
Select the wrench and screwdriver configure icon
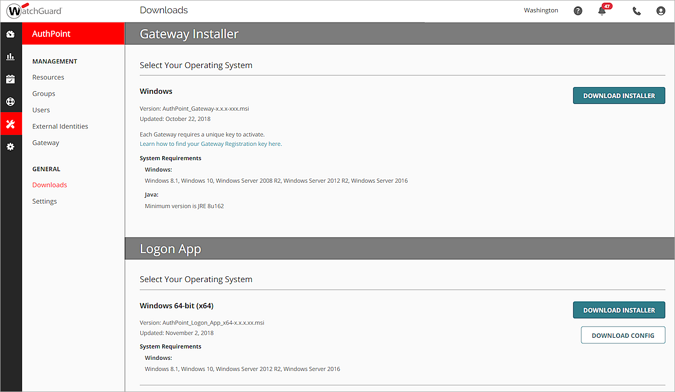[10, 124]
